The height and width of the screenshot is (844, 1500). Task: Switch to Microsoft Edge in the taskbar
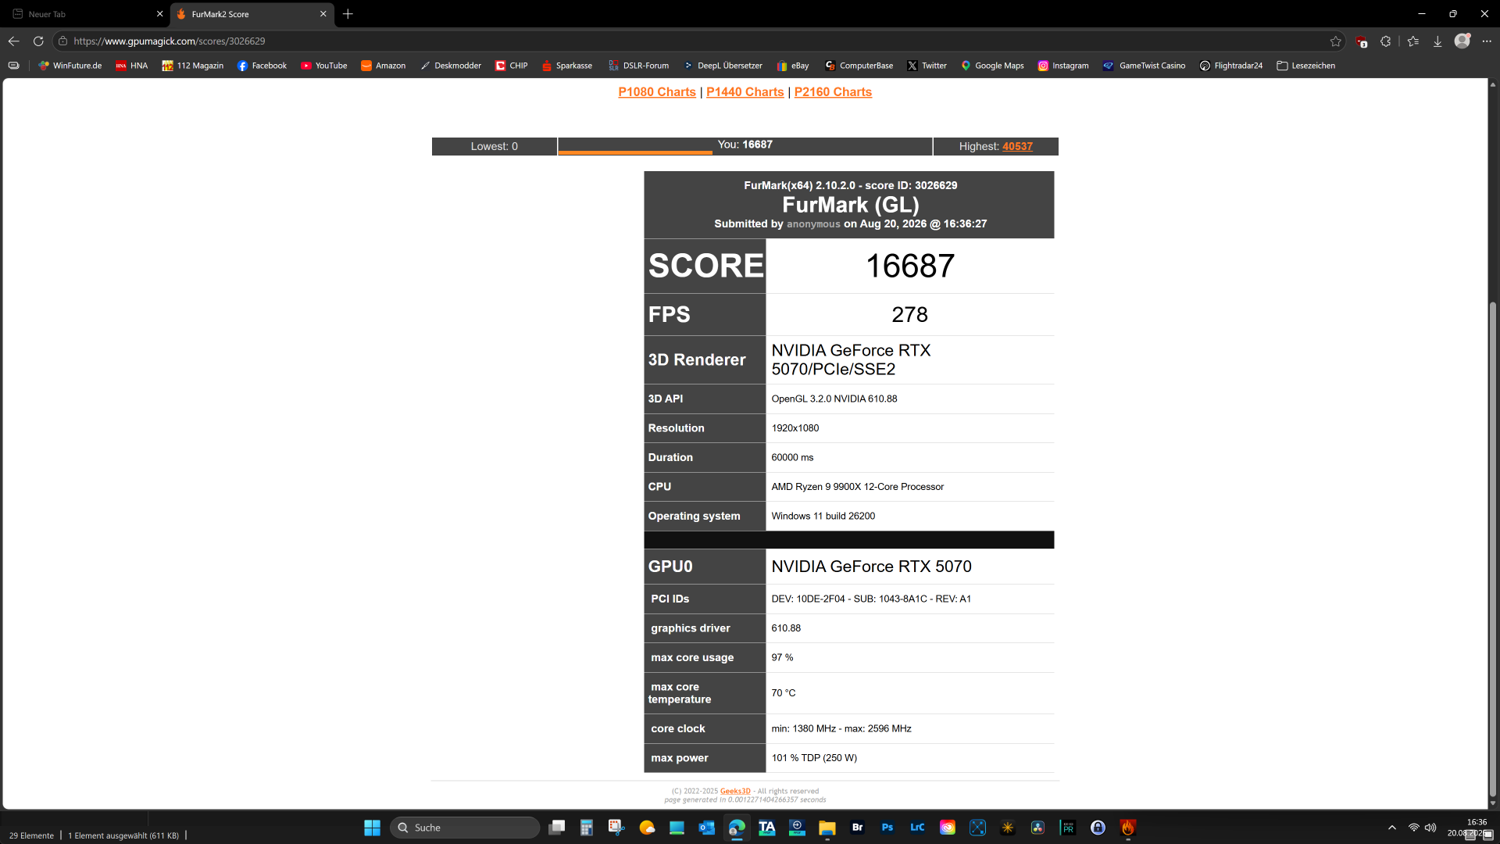pos(737,828)
